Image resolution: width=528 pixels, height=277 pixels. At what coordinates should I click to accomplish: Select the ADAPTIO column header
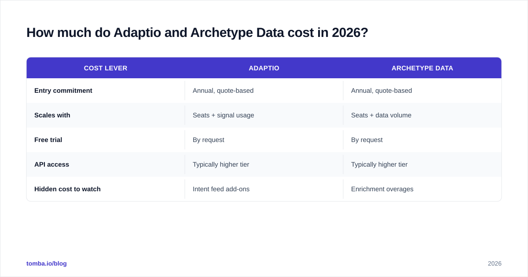point(264,68)
